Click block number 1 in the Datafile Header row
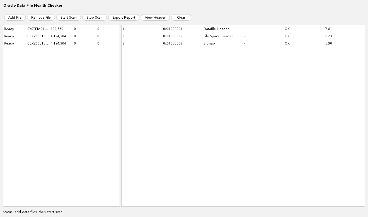 [123, 29]
